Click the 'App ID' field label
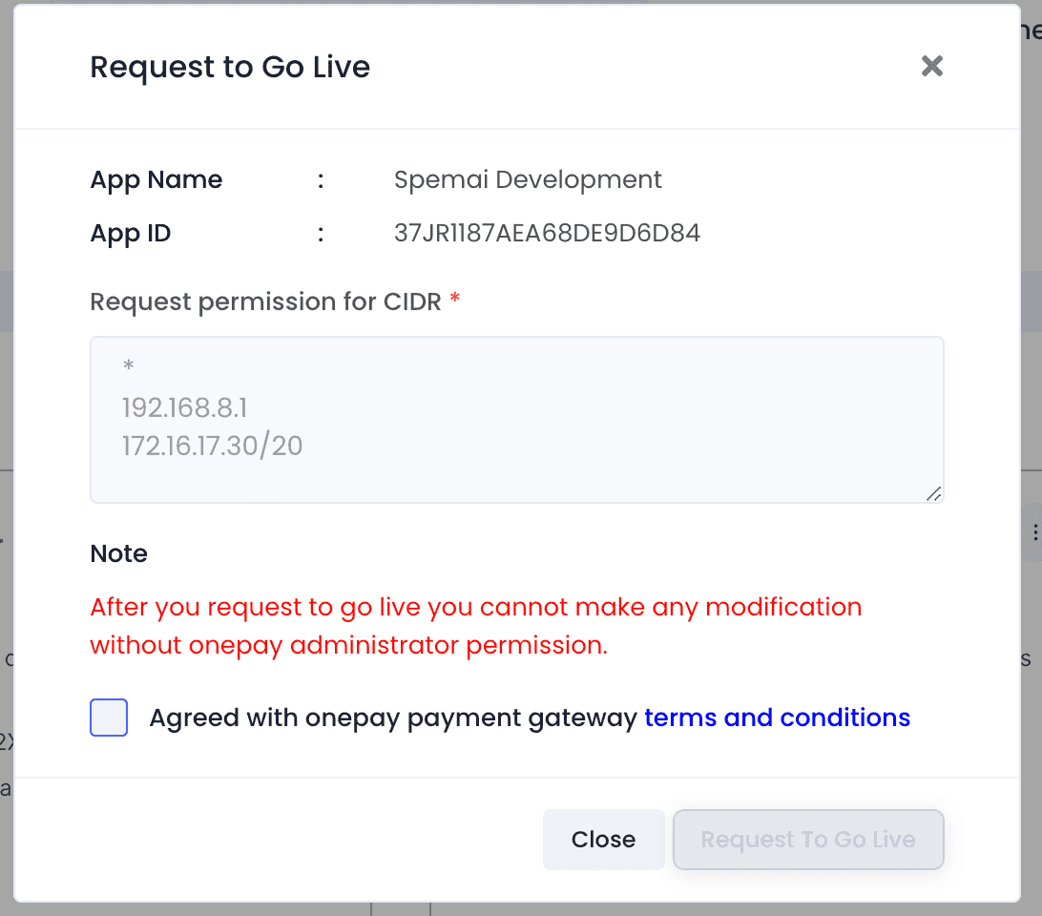1042x916 pixels. 131,233
